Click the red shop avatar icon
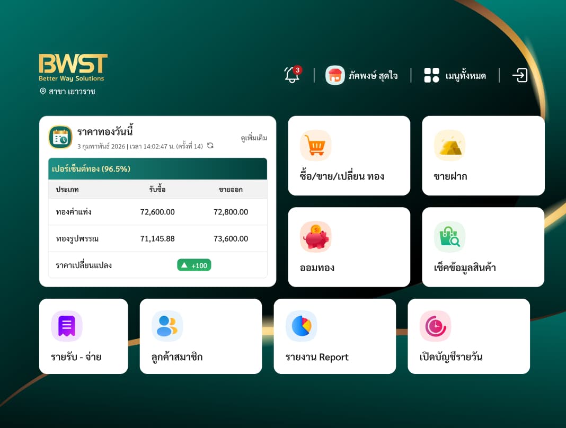The width and height of the screenshot is (566, 428). click(x=335, y=75)
